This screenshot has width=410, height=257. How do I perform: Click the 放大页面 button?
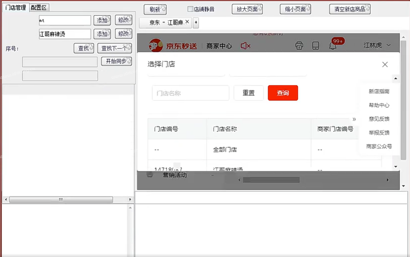(247, 9)
